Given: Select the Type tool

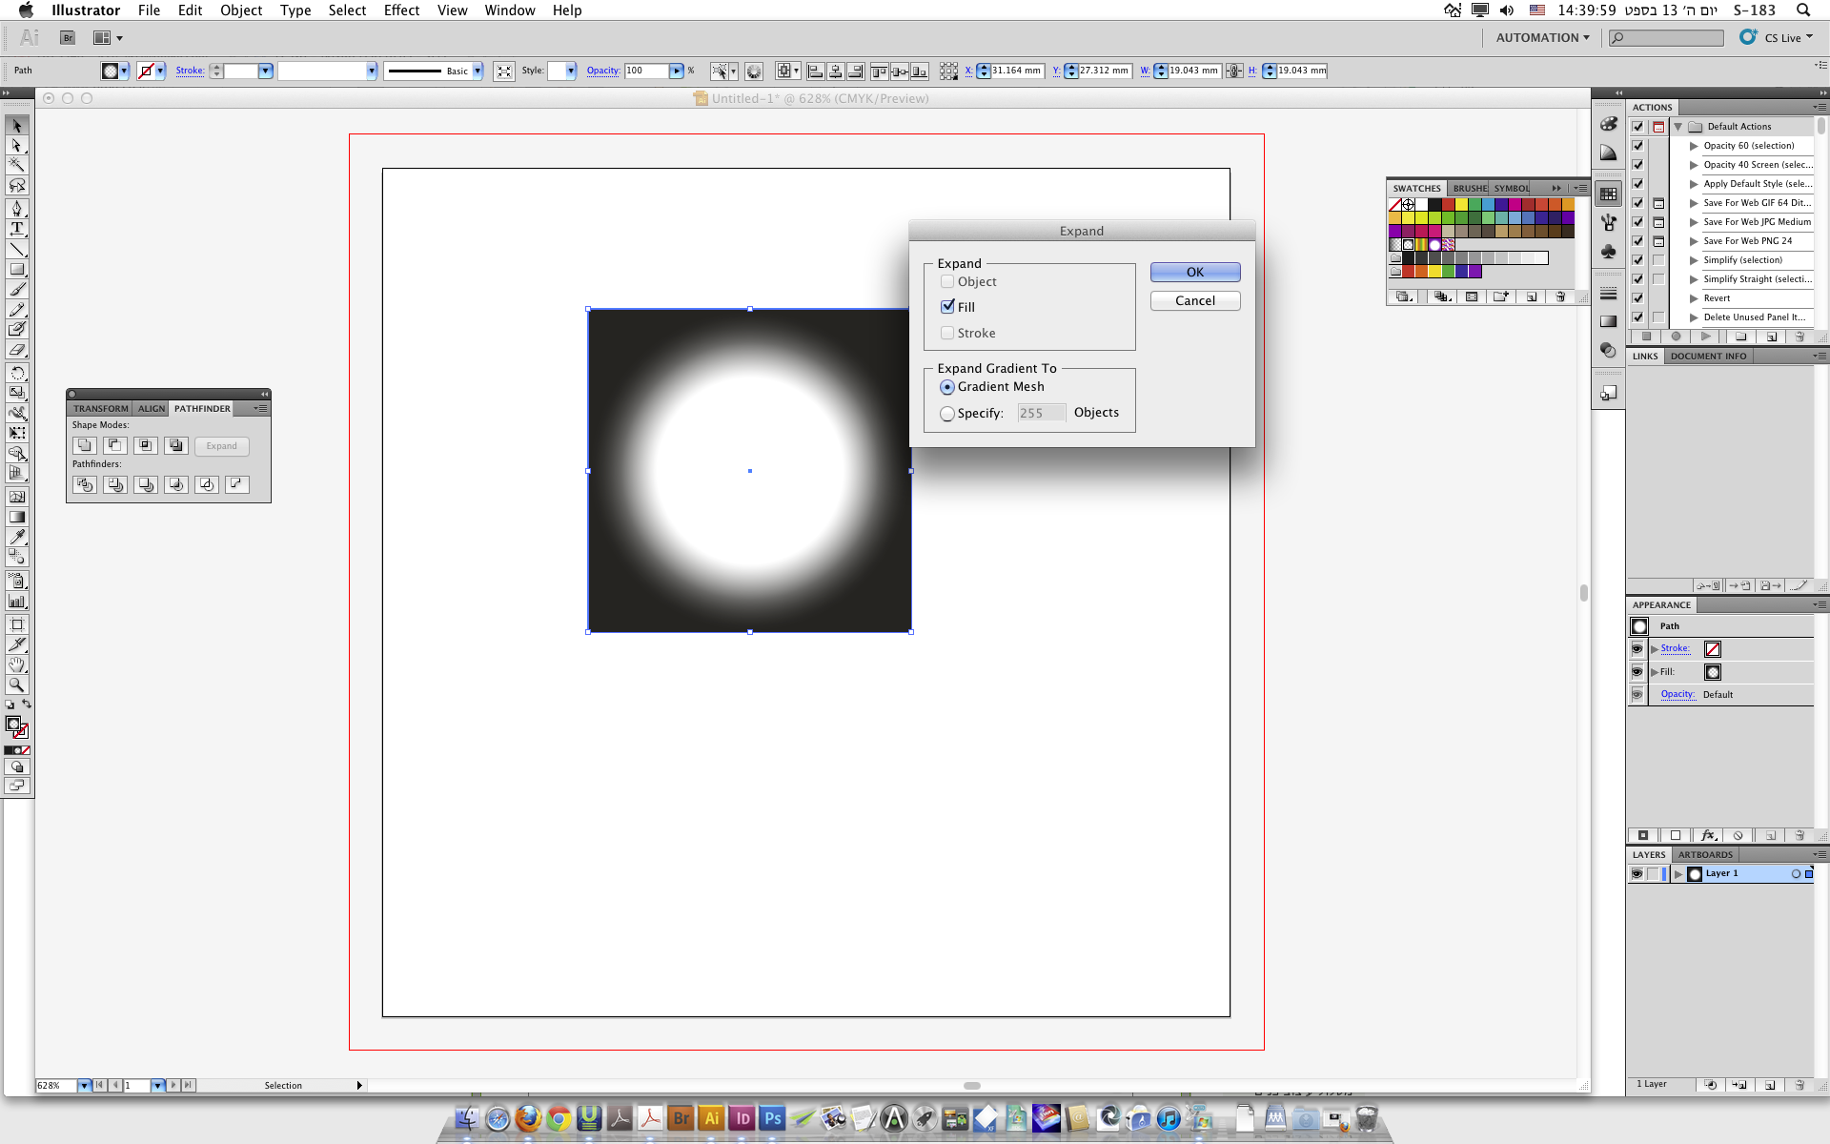Looking at the screenshot, I should pyautogui.click(x=16, y=229).
